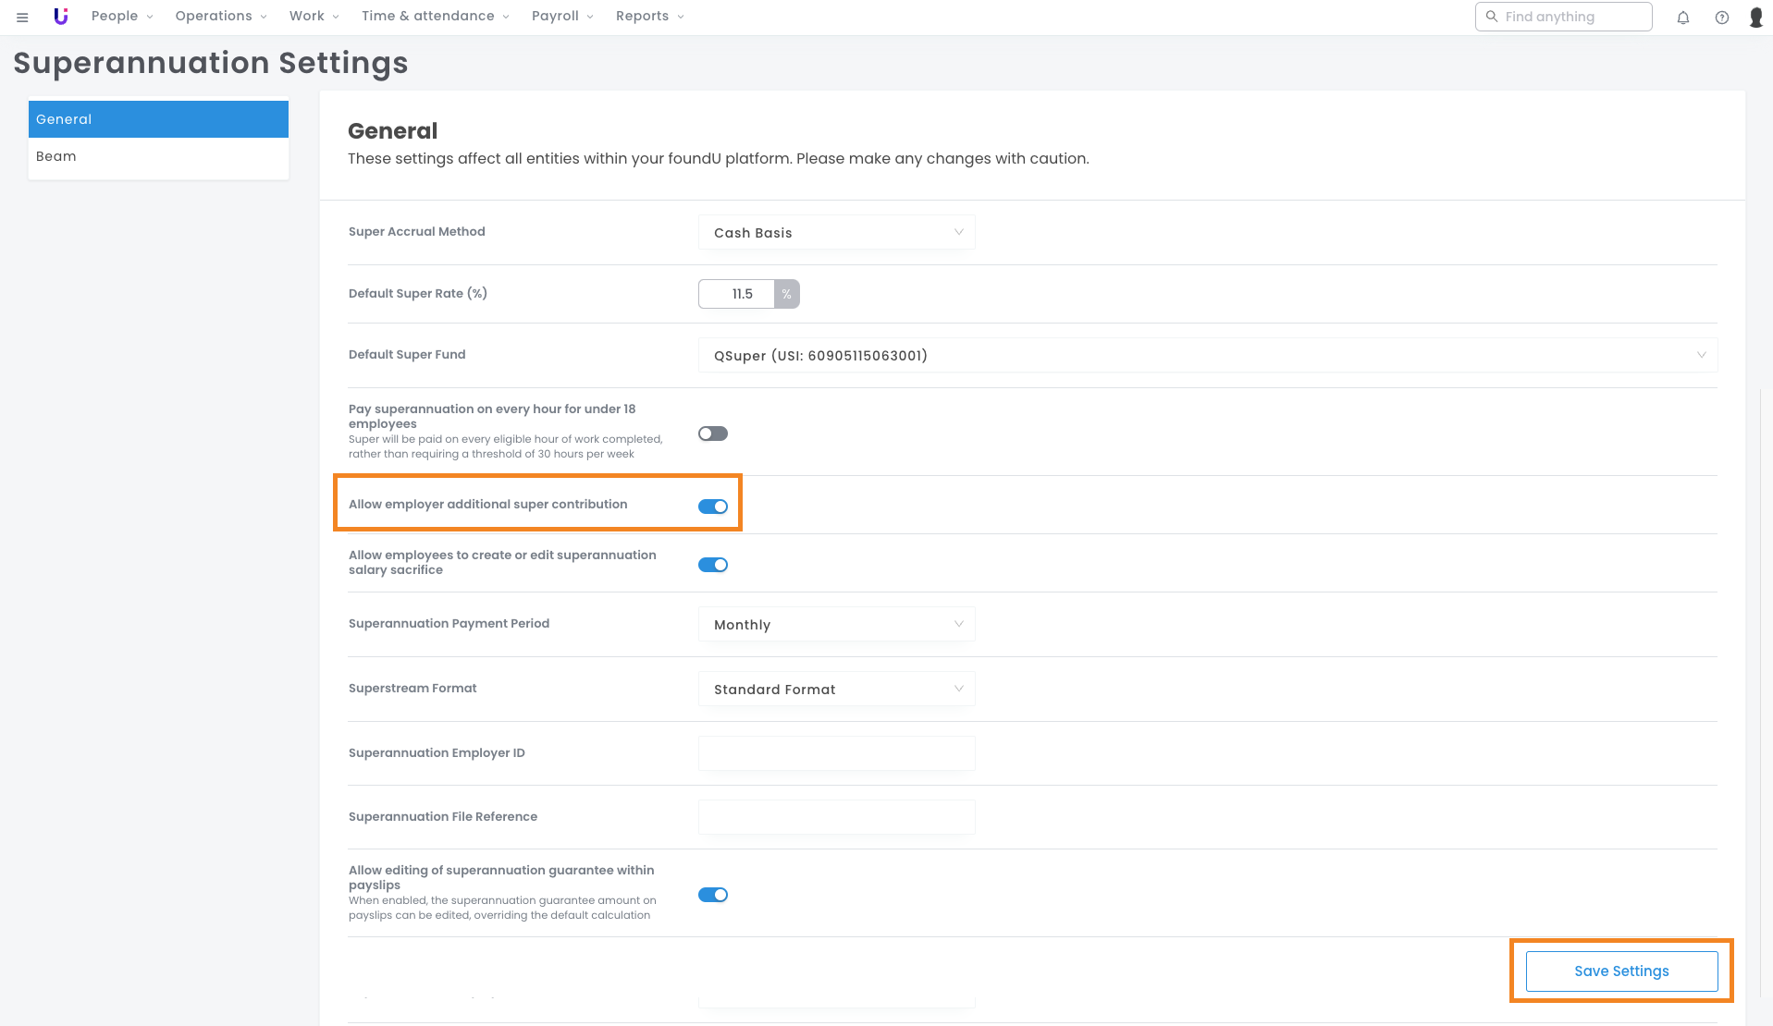Click the foundU logo icon
The height and width of the screenshot is (1026, 1773).
point(61,17)
